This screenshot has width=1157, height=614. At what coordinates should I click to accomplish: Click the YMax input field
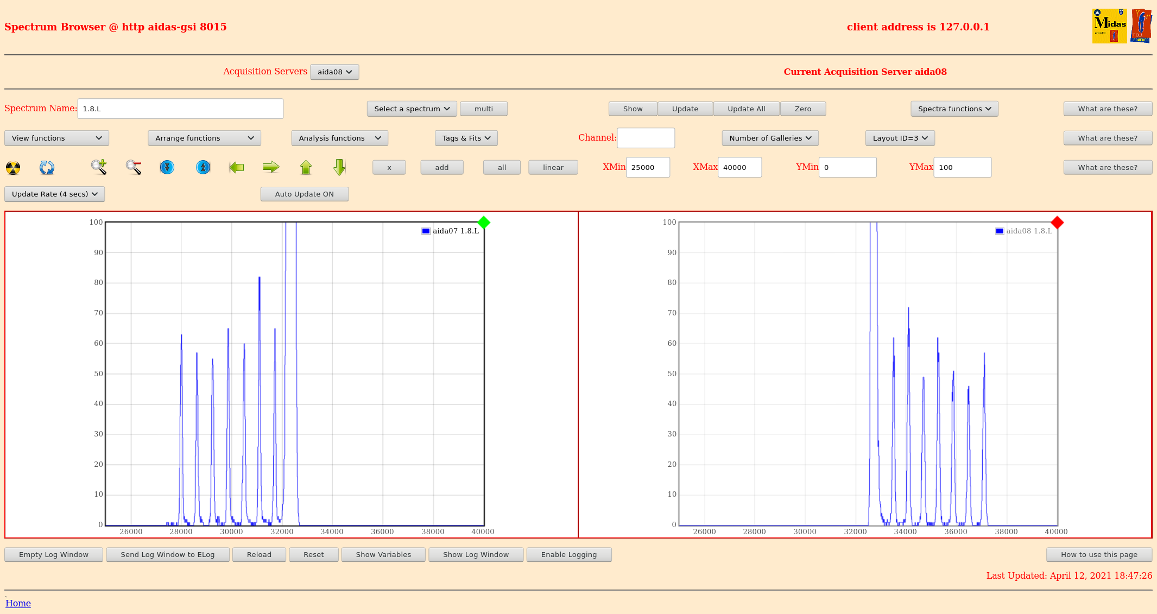963,167
